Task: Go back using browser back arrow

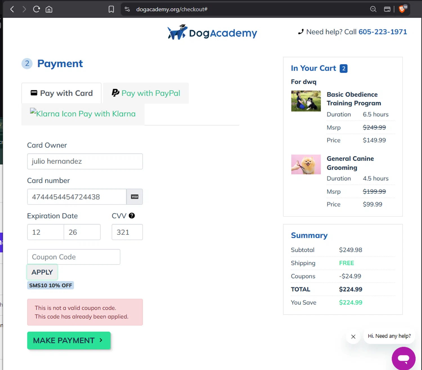Action: click(x=12, y=9)
